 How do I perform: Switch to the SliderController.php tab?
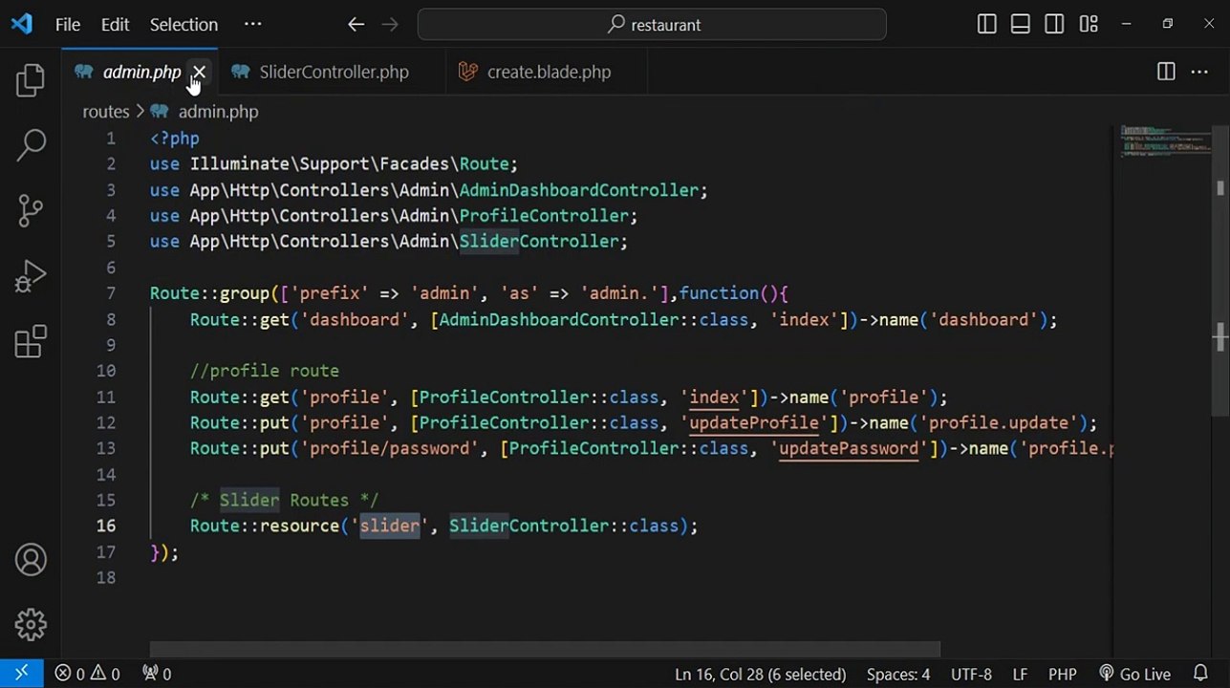point(334,72)
